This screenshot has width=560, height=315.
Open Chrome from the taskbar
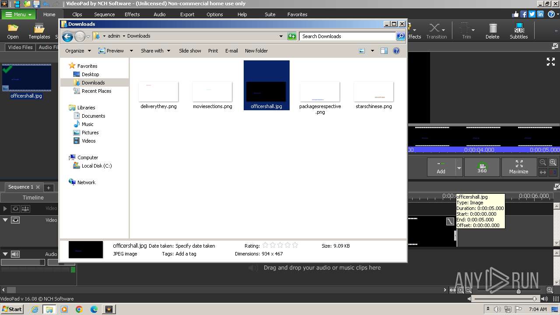click(x=79, y=309)
